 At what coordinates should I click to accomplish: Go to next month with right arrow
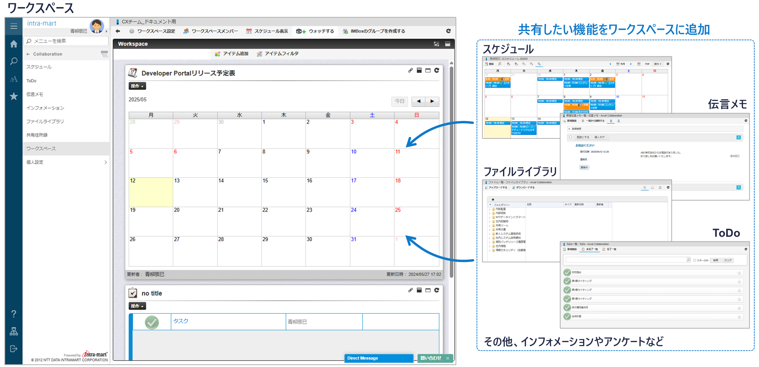(x=432, y=101)
